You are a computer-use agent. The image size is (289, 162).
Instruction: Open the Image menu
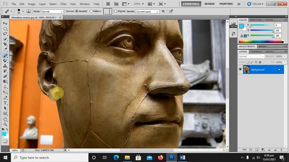pos(32,4)
